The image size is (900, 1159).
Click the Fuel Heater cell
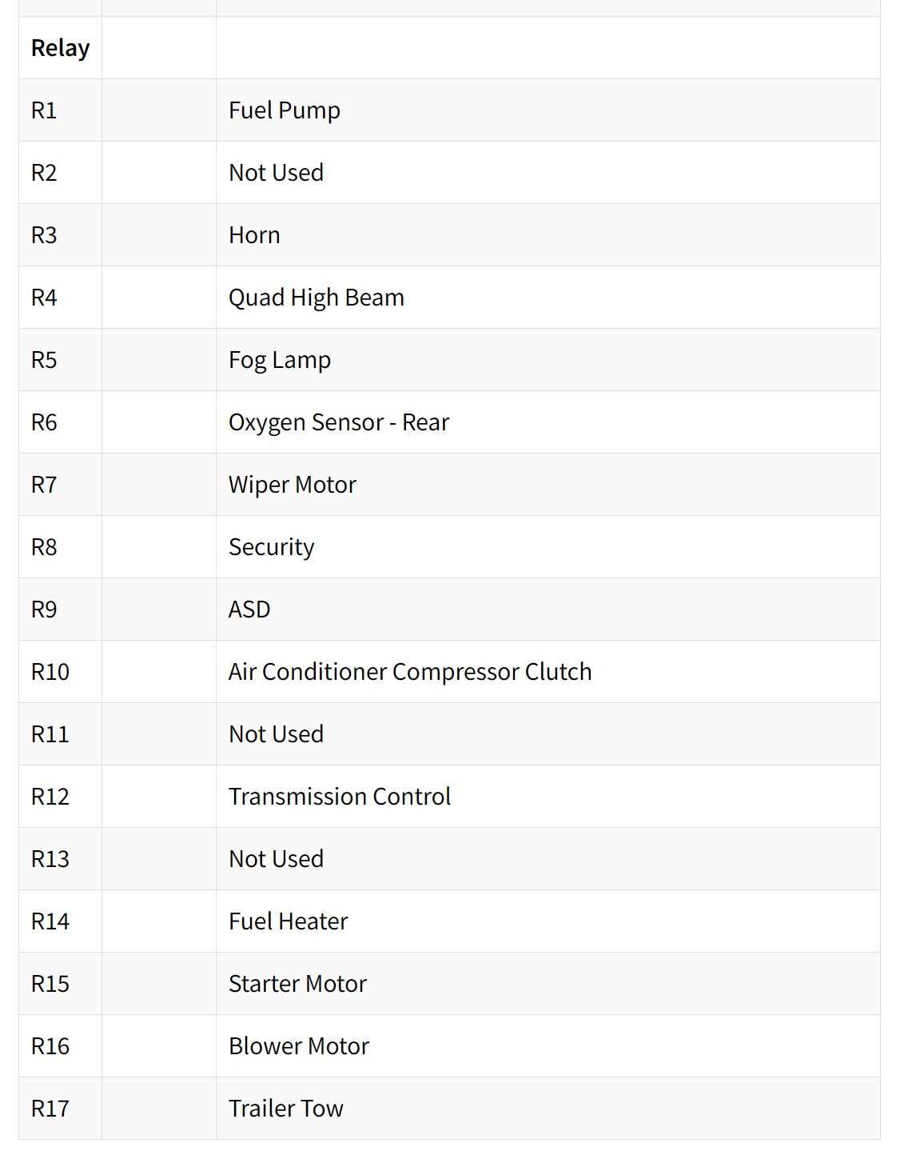548,921
